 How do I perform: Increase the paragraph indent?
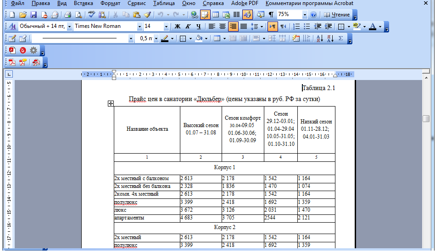(x=328, y=26)
